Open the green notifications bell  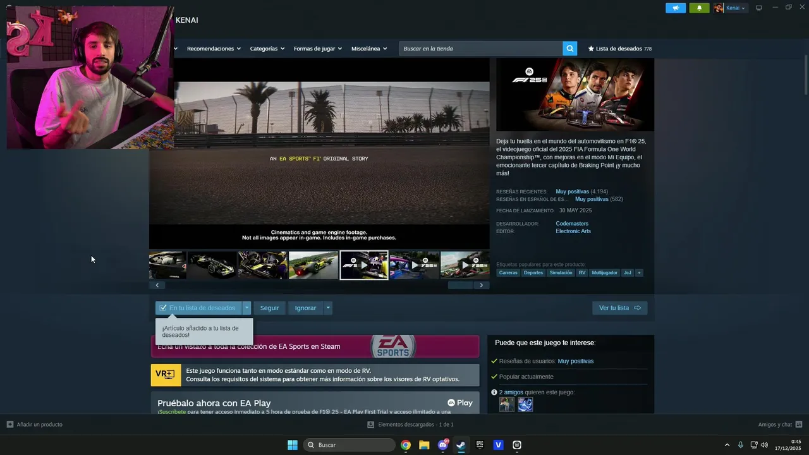(x=699, y=8)
